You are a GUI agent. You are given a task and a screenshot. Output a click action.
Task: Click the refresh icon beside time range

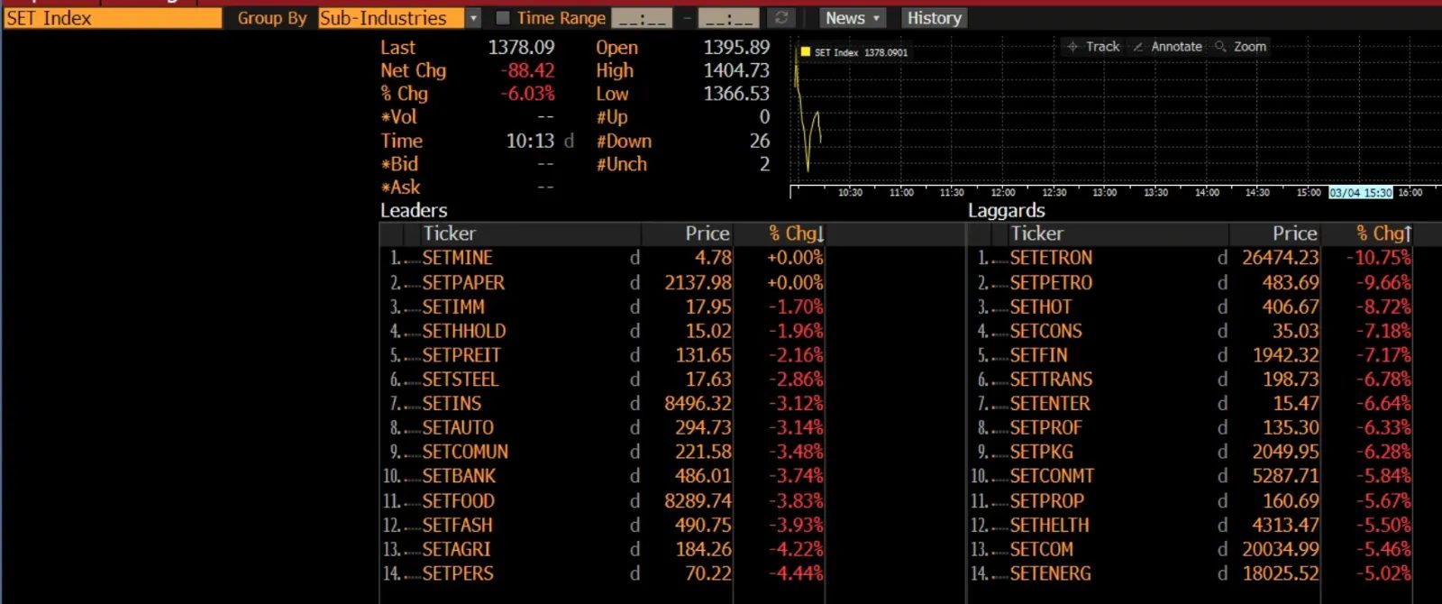[781, 18]
